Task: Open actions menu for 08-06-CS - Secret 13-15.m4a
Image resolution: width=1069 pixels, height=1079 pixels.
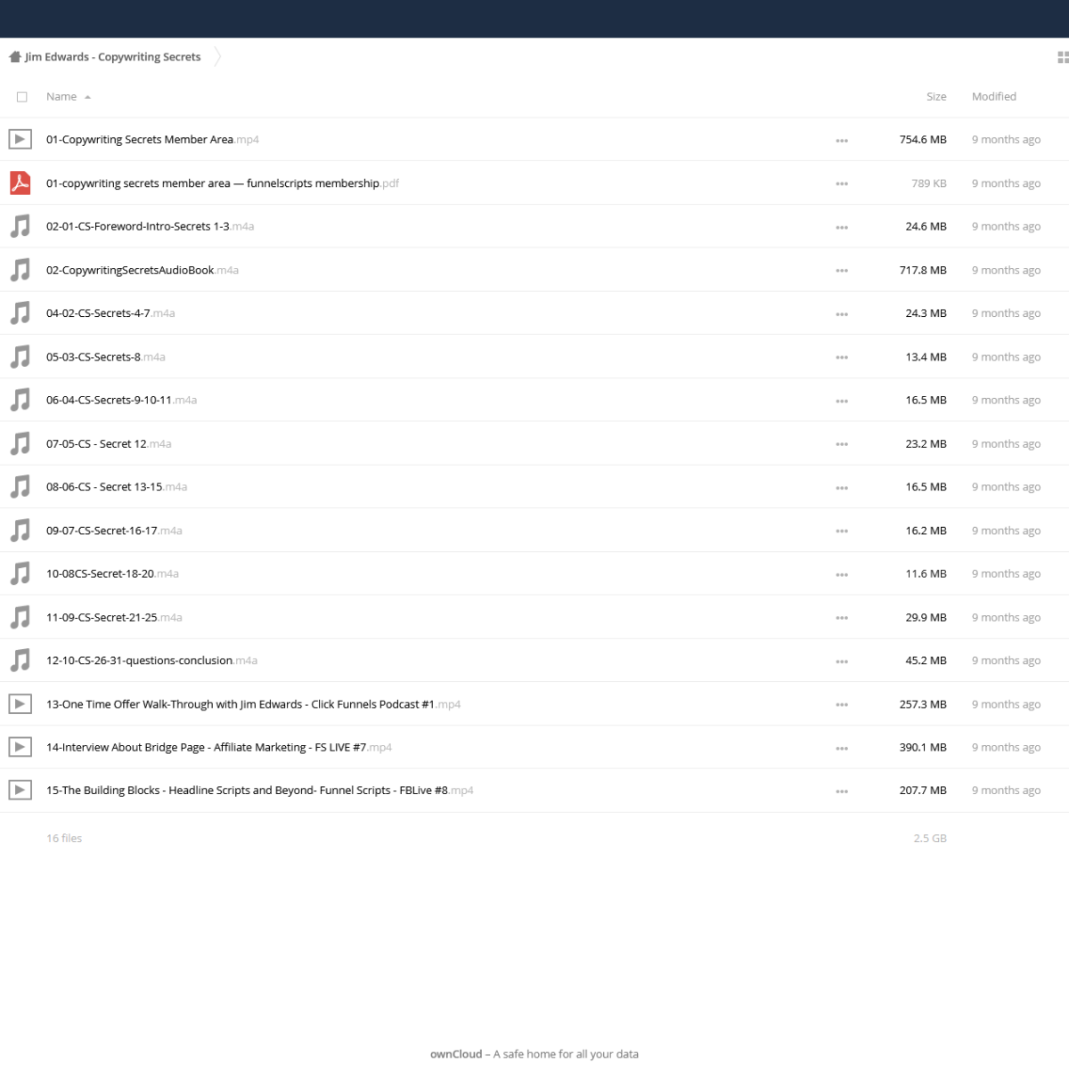Action: tap(842, 488)
